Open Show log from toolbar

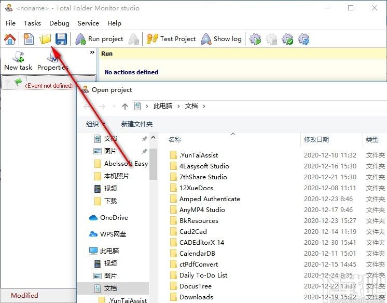click(x=222, y=39)
